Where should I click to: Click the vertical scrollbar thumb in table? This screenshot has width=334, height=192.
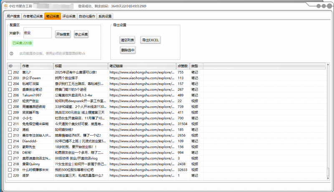pos(328,172)
